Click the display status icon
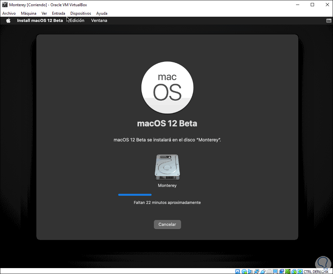 point(275,271)
